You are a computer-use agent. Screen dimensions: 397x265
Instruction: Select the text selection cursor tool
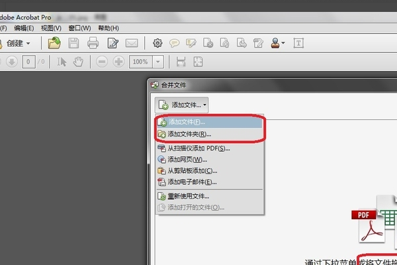pos(62,62)
